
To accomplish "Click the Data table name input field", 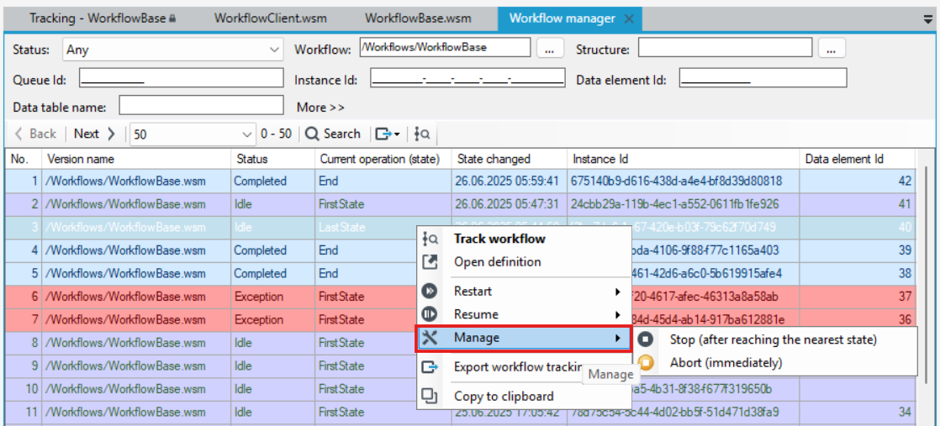I will [201, 106].
